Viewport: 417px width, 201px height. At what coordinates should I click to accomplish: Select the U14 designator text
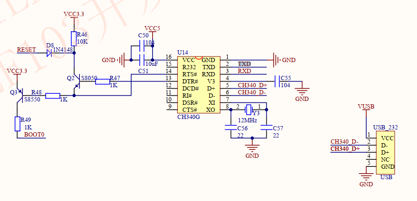click(x=182, y=53)
